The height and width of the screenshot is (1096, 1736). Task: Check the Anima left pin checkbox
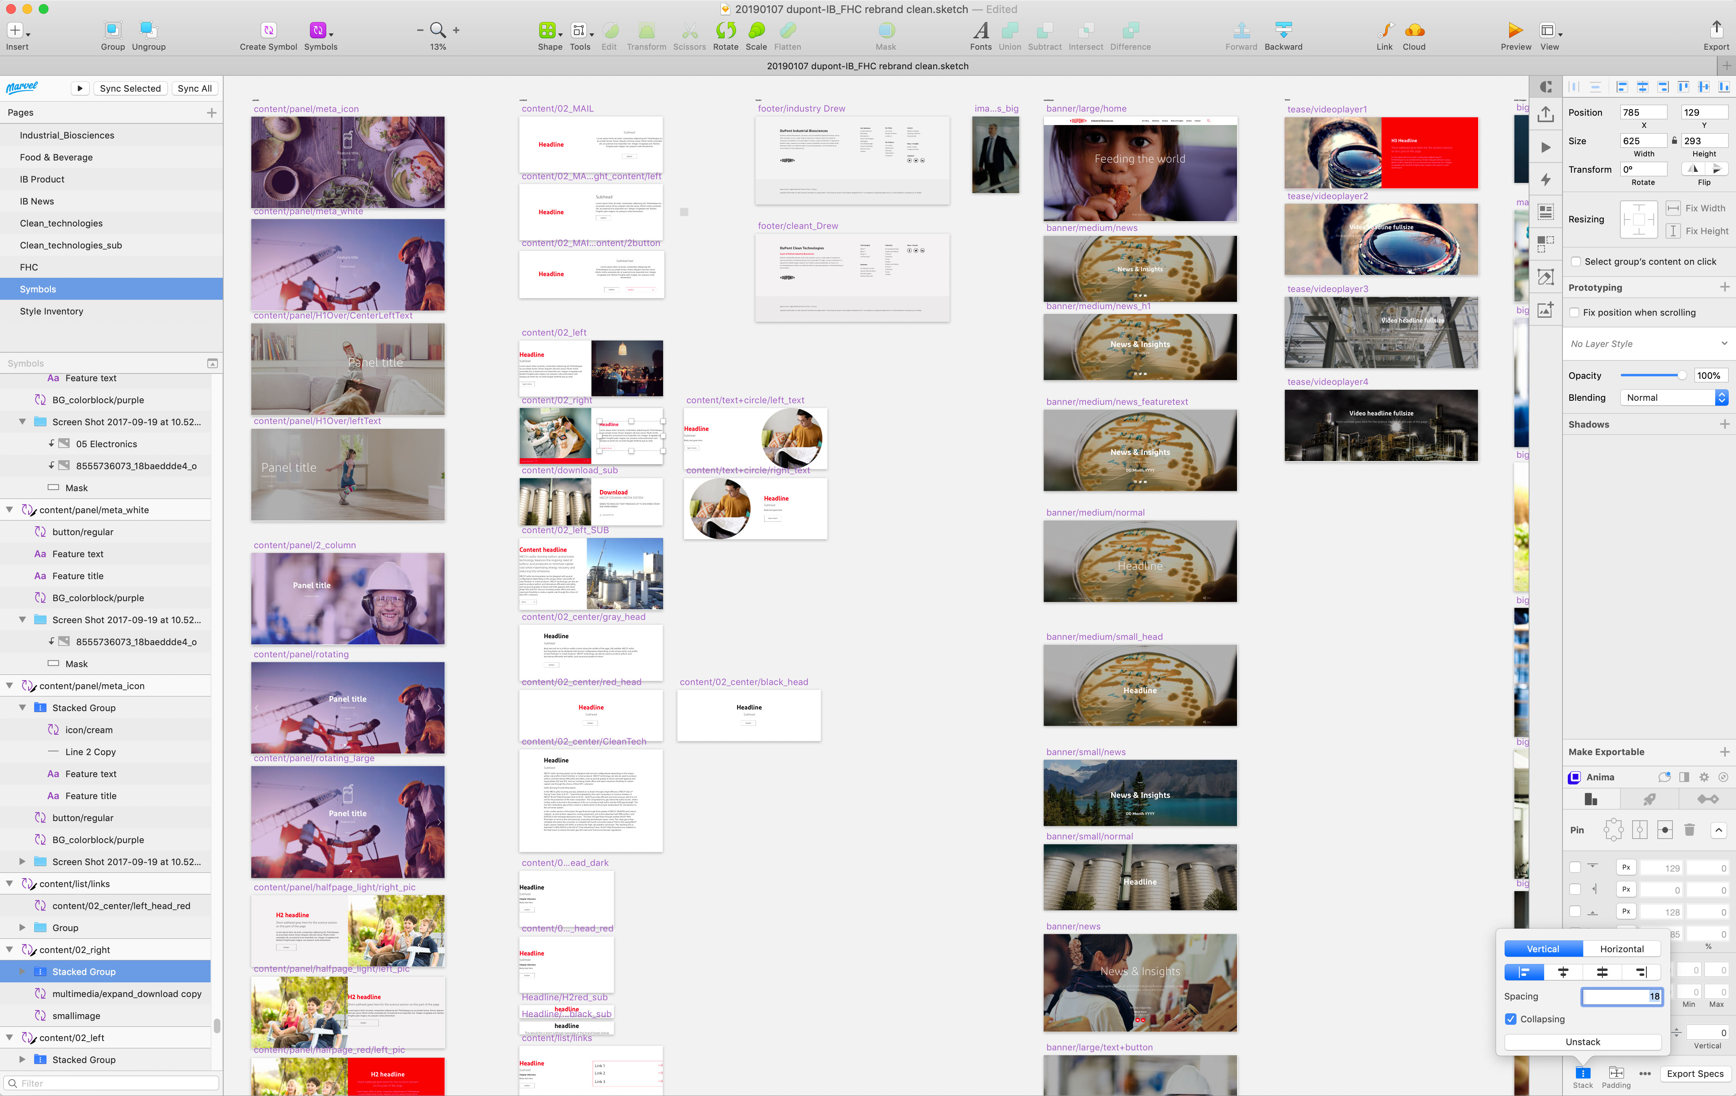[1575, 890]
